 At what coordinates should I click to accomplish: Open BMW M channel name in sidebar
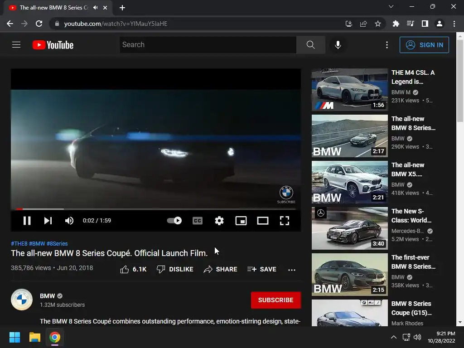401,92
